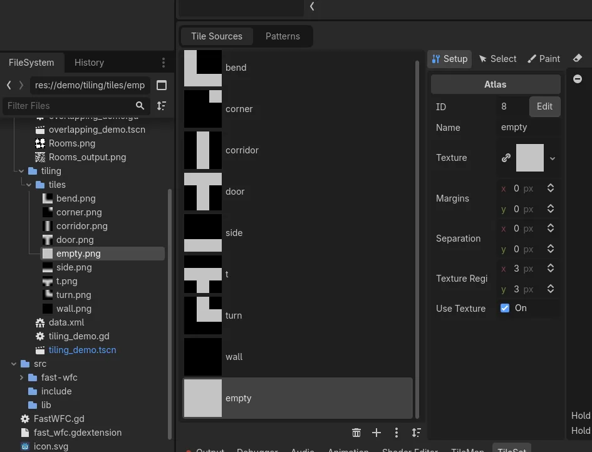This screenshot has height=452, width=592.
Task: Collapse the panel with the left chevron
Action: [312, 6]
